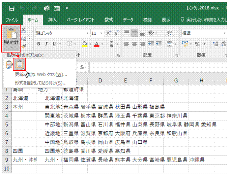Toggle middle vertical alignment
Screen dimensions: 230x176
pyautogui.click(x=134, y=33)
